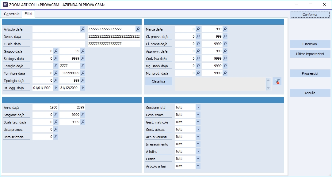Load Ultime impostazioni

[x=310, y=54]
